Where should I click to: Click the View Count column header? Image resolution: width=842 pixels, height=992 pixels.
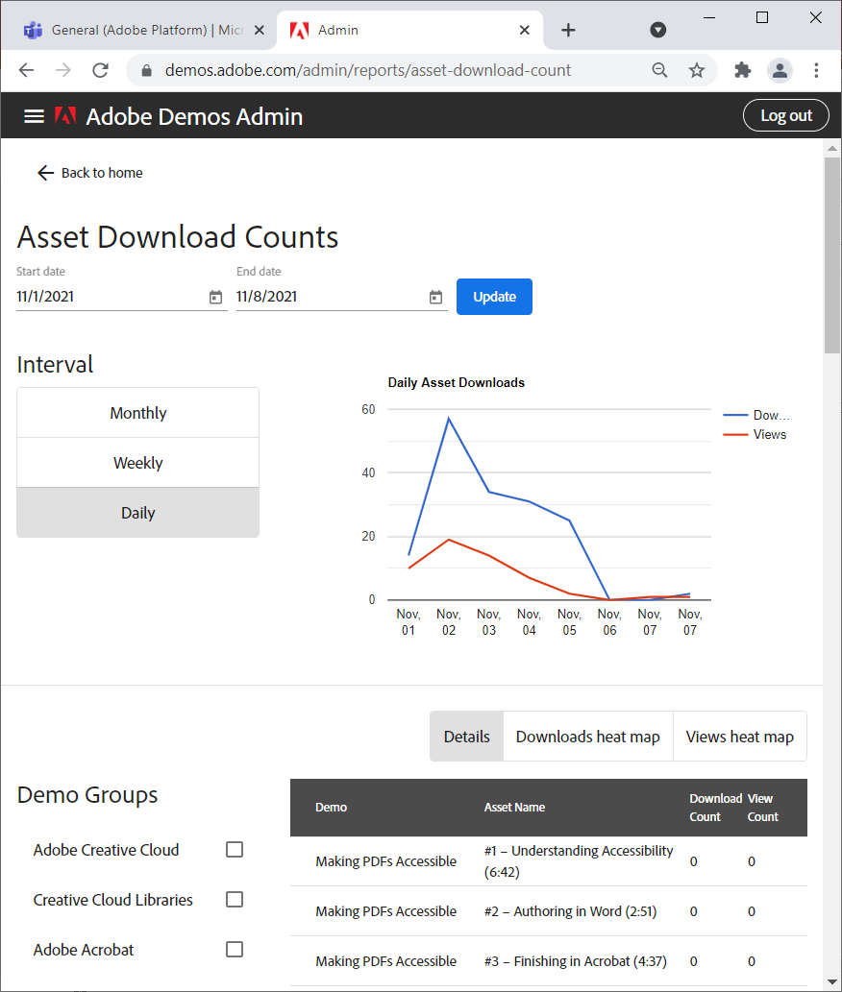[762, 808]
